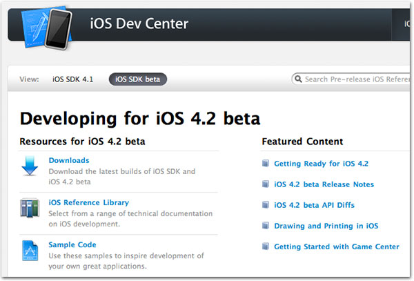Switch view to iOS SDK 4.1

click(x=72, y=79)
